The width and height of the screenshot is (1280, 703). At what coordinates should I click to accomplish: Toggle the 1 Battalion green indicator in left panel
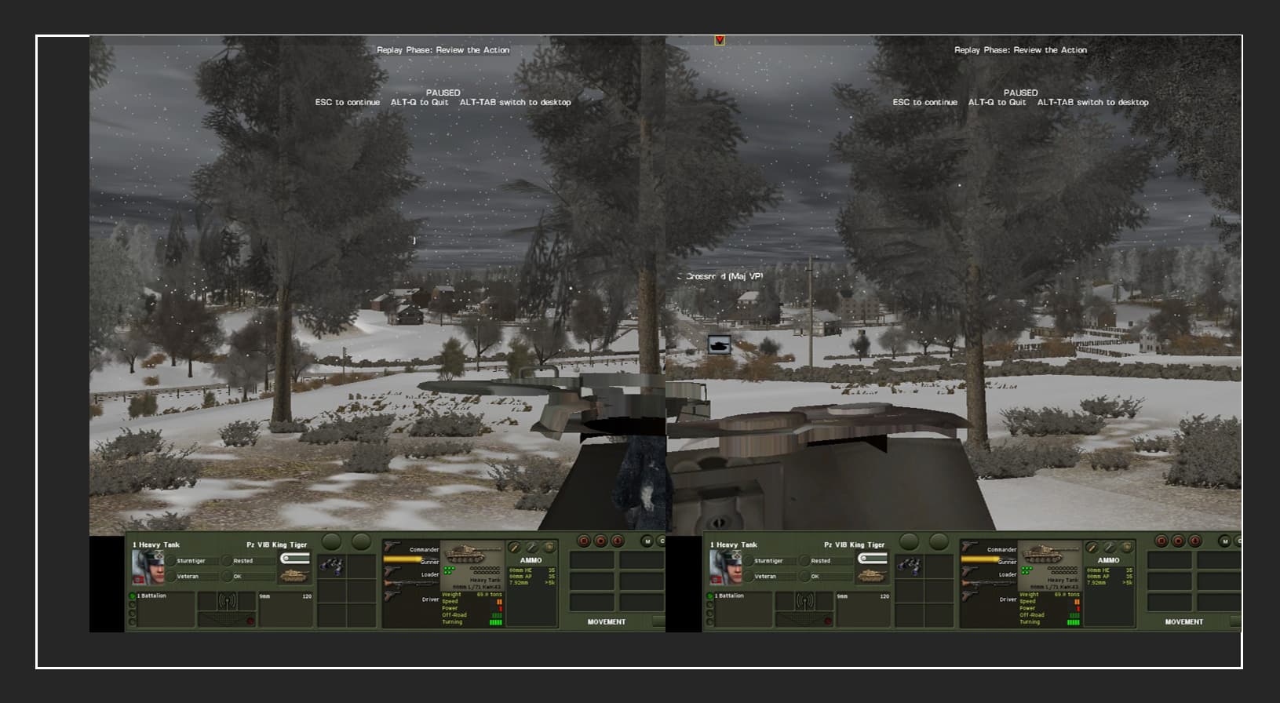coord(133,596)
